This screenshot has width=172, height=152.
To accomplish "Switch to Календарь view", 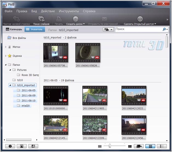I will 14,29.
